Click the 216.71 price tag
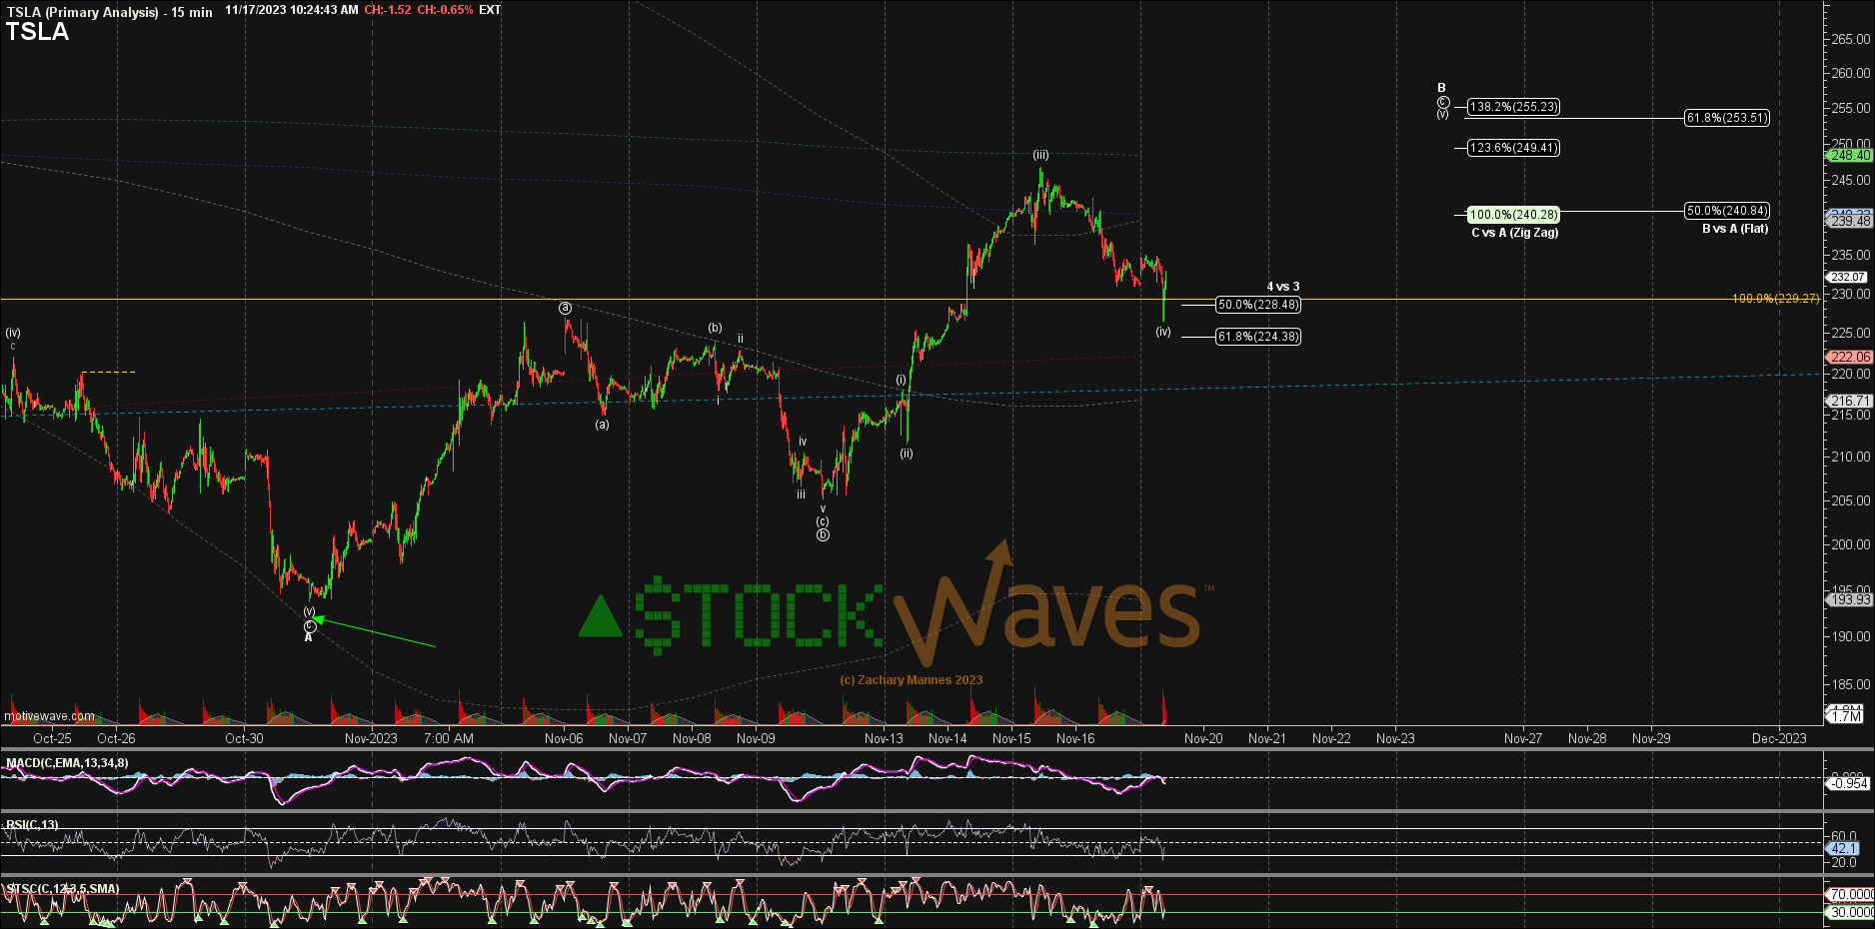This screenshot has width=1875, height=929. (x=1850, y=401)
